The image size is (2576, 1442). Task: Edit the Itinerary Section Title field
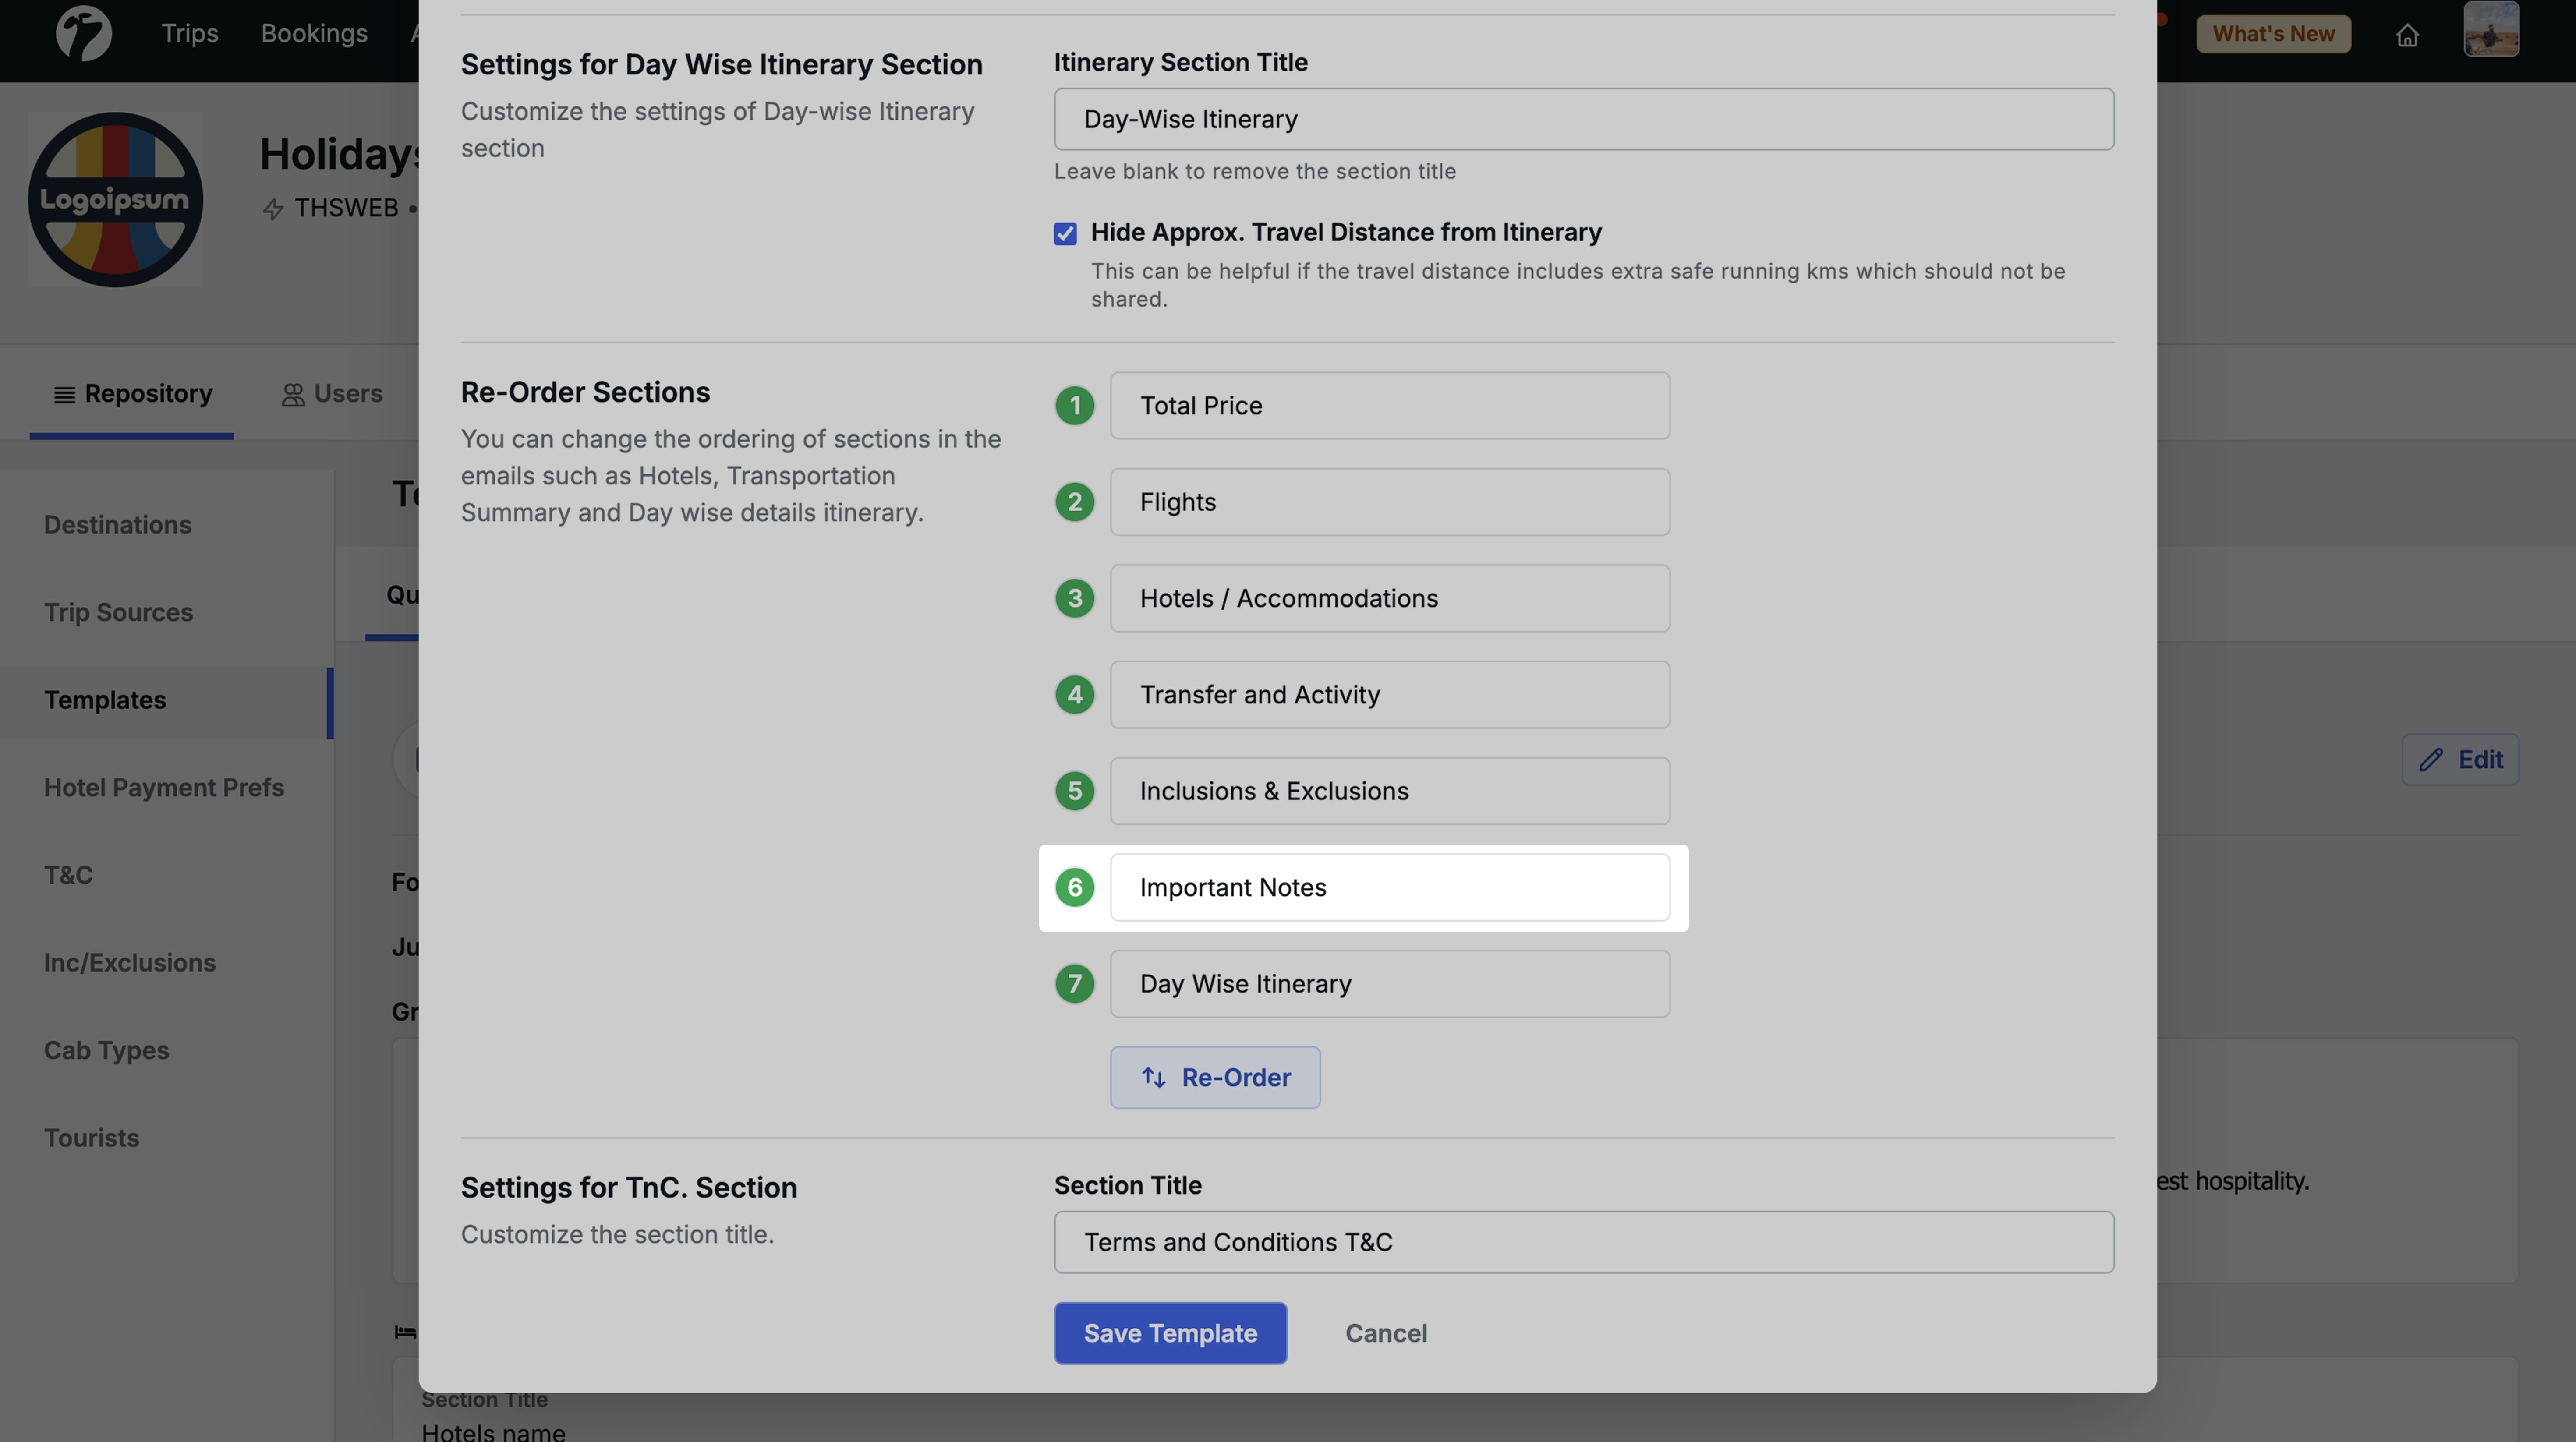1583,119
